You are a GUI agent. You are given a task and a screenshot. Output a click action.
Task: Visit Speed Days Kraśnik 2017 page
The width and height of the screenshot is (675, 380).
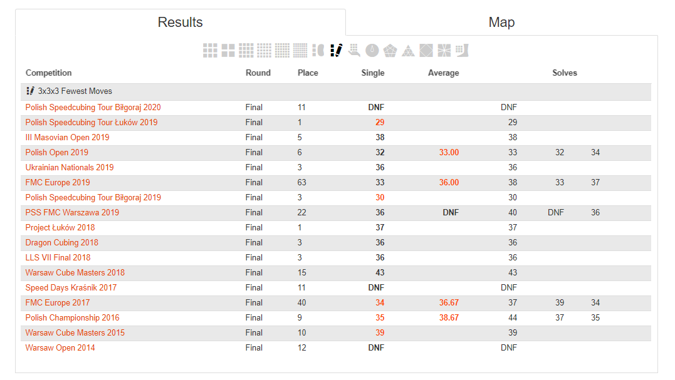click(x=71, y=288)
